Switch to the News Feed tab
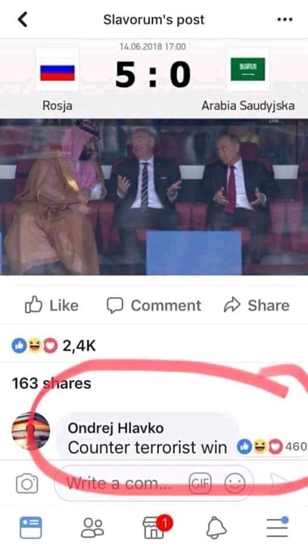Image resolution: width=308 pixels, height=549 pixels. click(31, 528)
